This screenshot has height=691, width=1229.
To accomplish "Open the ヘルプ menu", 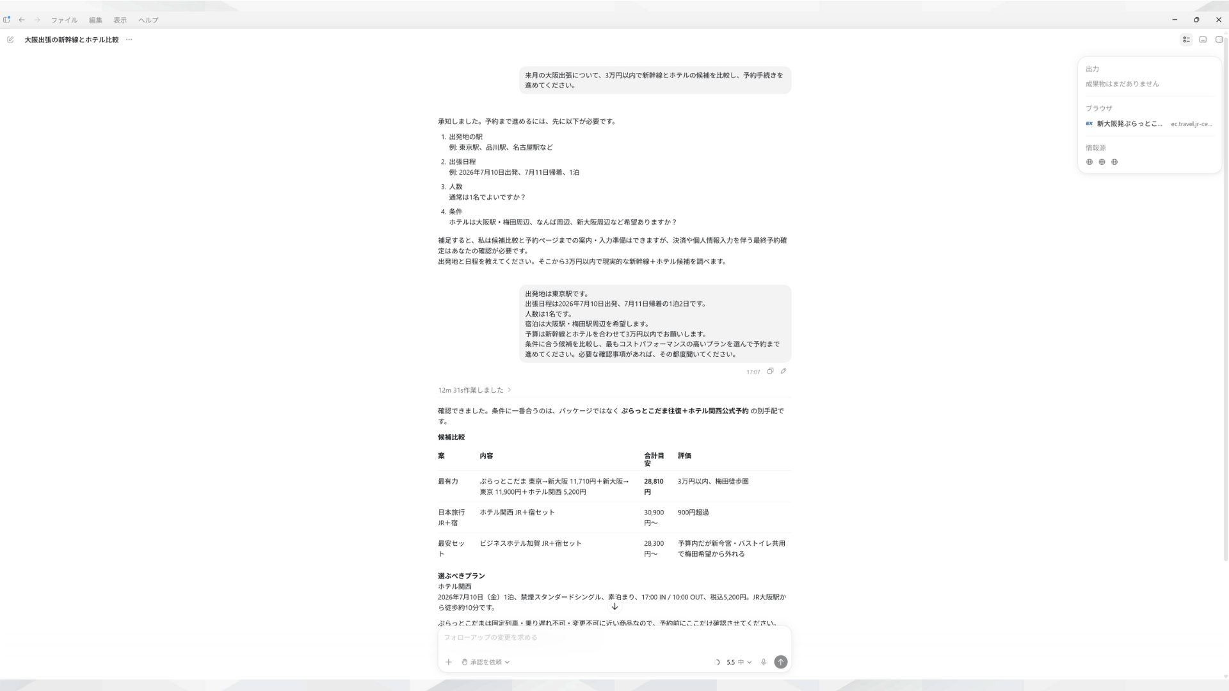I will (148, 20).
